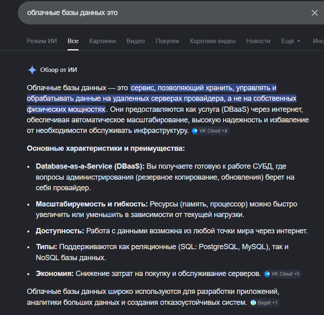Switch to Короткие видео tab
Screen dimensions: 324x315
click(212, 41)
